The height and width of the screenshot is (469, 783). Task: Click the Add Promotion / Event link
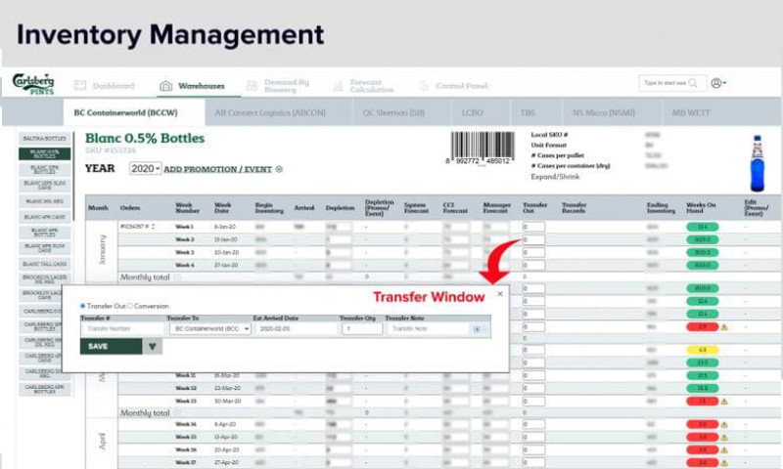pos(217,169)
